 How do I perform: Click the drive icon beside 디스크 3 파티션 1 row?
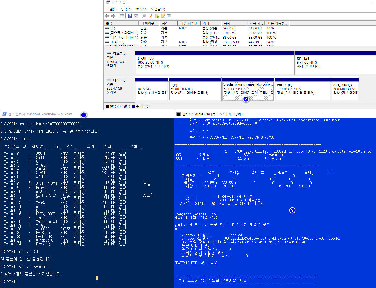pos(107,33)
